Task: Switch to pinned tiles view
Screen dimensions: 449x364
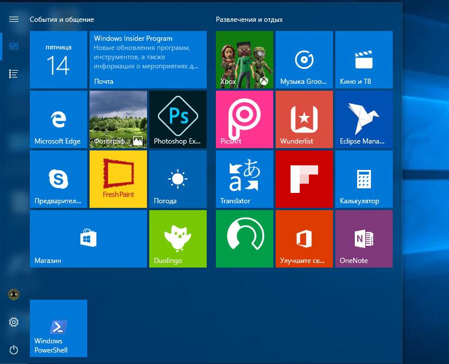Action: point(14,47)
